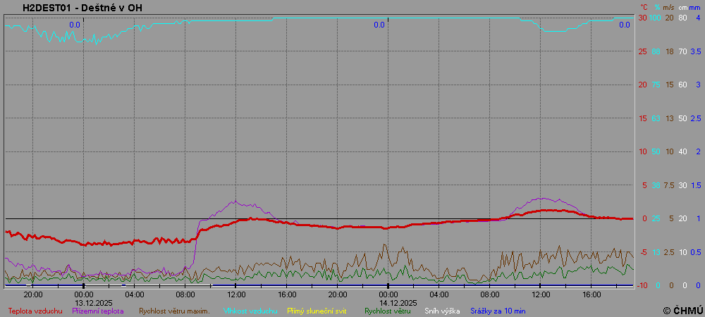Viewport: 705px width, 317px height.
Task: Click the white cm axis unit header
Action: (682, 8)
